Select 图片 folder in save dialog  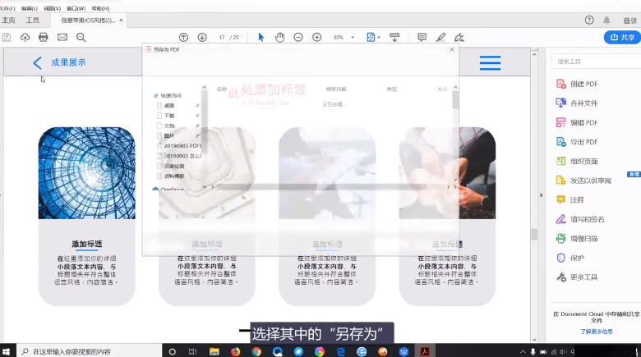tap(169, 135)
